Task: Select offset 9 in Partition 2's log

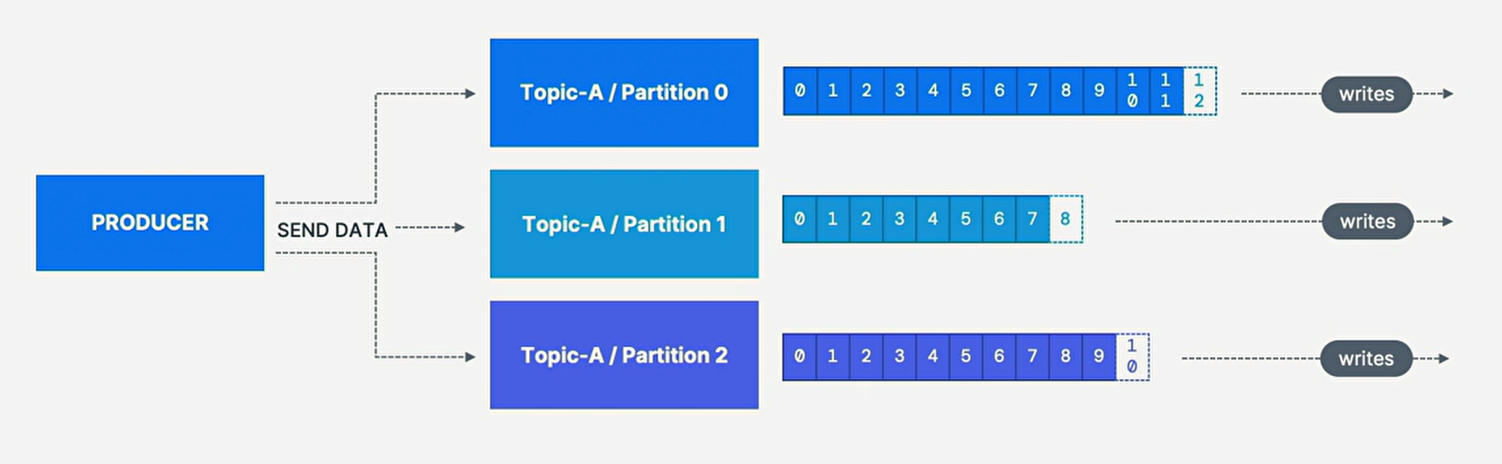Action: [x=1099, y=357]
